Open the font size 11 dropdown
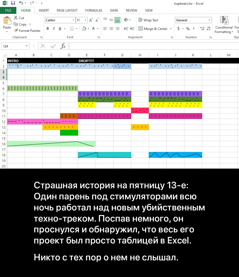 point(86,20)
